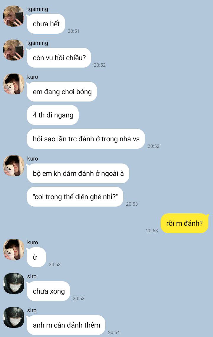Select the "4 th đi ngang" bubble
Viewport: 213px width, 337px height.
pyautogui.click(x=53, y=115)
